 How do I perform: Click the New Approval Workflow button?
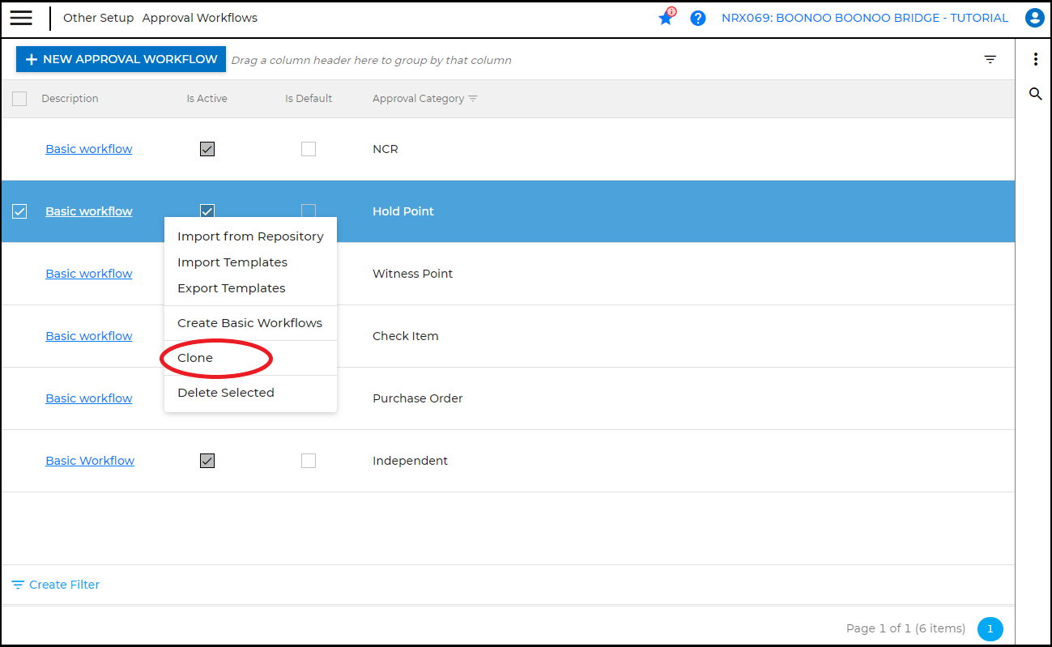coord(121,59)
